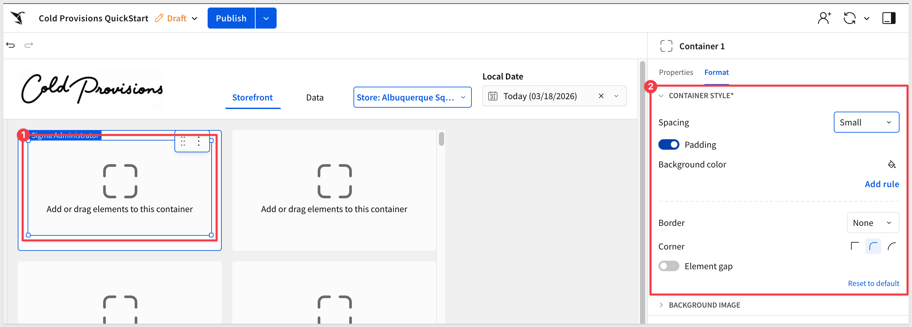The image size is (912, 327).
Task: Click the redo arrow icon
Action: coord(29,45)
